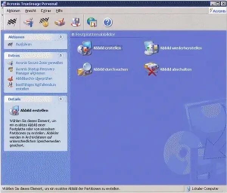The height and width of the screenshot is (193, 227).
Task: Click the title bar application icon
Action: [4, 4]
